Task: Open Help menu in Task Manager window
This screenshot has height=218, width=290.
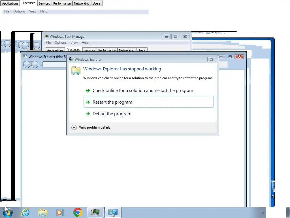Action: [x=85, y=43]
